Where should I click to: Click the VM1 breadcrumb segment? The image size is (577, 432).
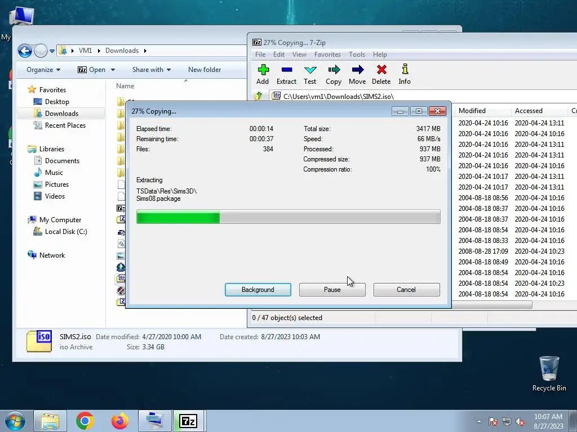(x=86, y=51)
